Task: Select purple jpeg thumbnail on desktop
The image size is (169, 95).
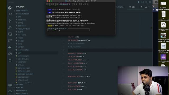Action: (163, 57)
